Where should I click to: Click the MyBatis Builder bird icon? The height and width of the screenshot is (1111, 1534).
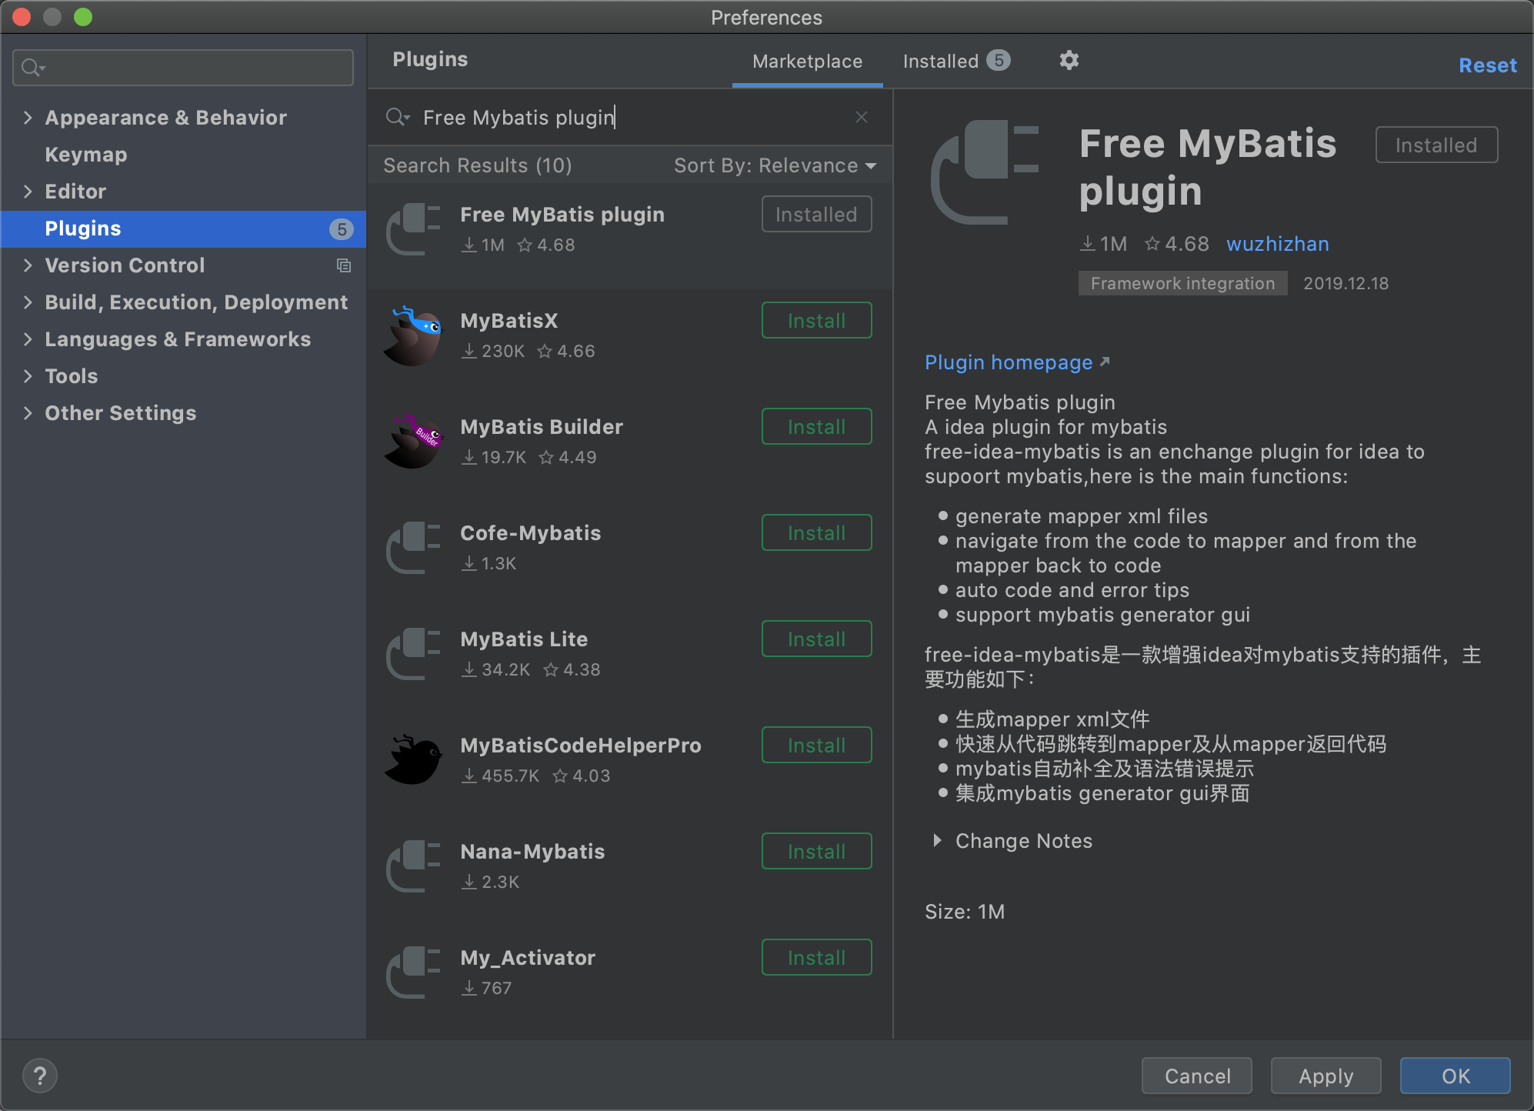[x=413, y=442]
